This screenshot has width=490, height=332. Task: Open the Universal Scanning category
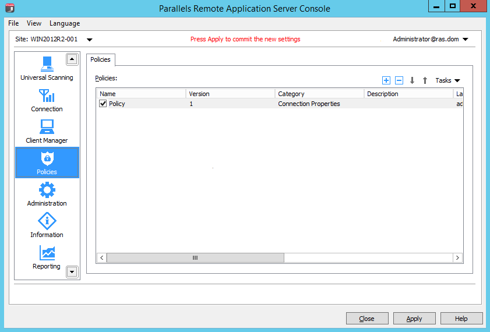click(x=47, y=69)
